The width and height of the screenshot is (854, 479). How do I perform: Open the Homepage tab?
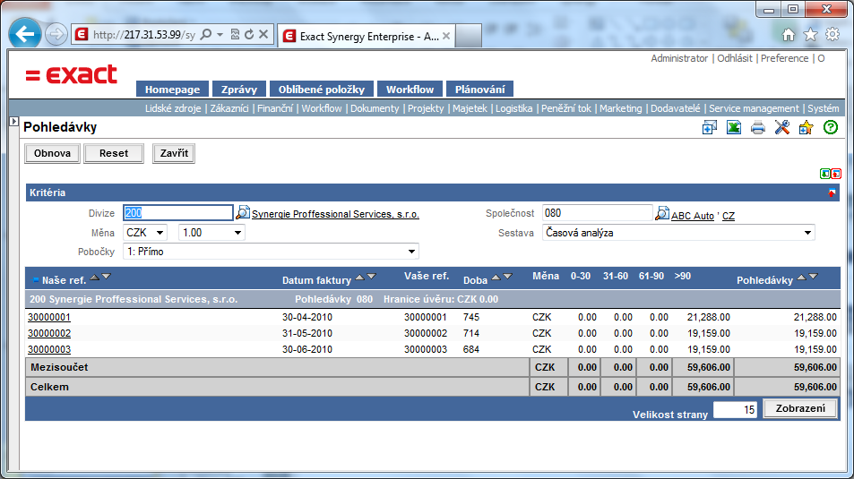tap(172, 90)
